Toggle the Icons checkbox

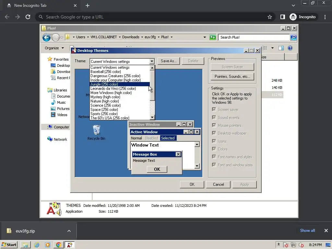pos(214,141)
